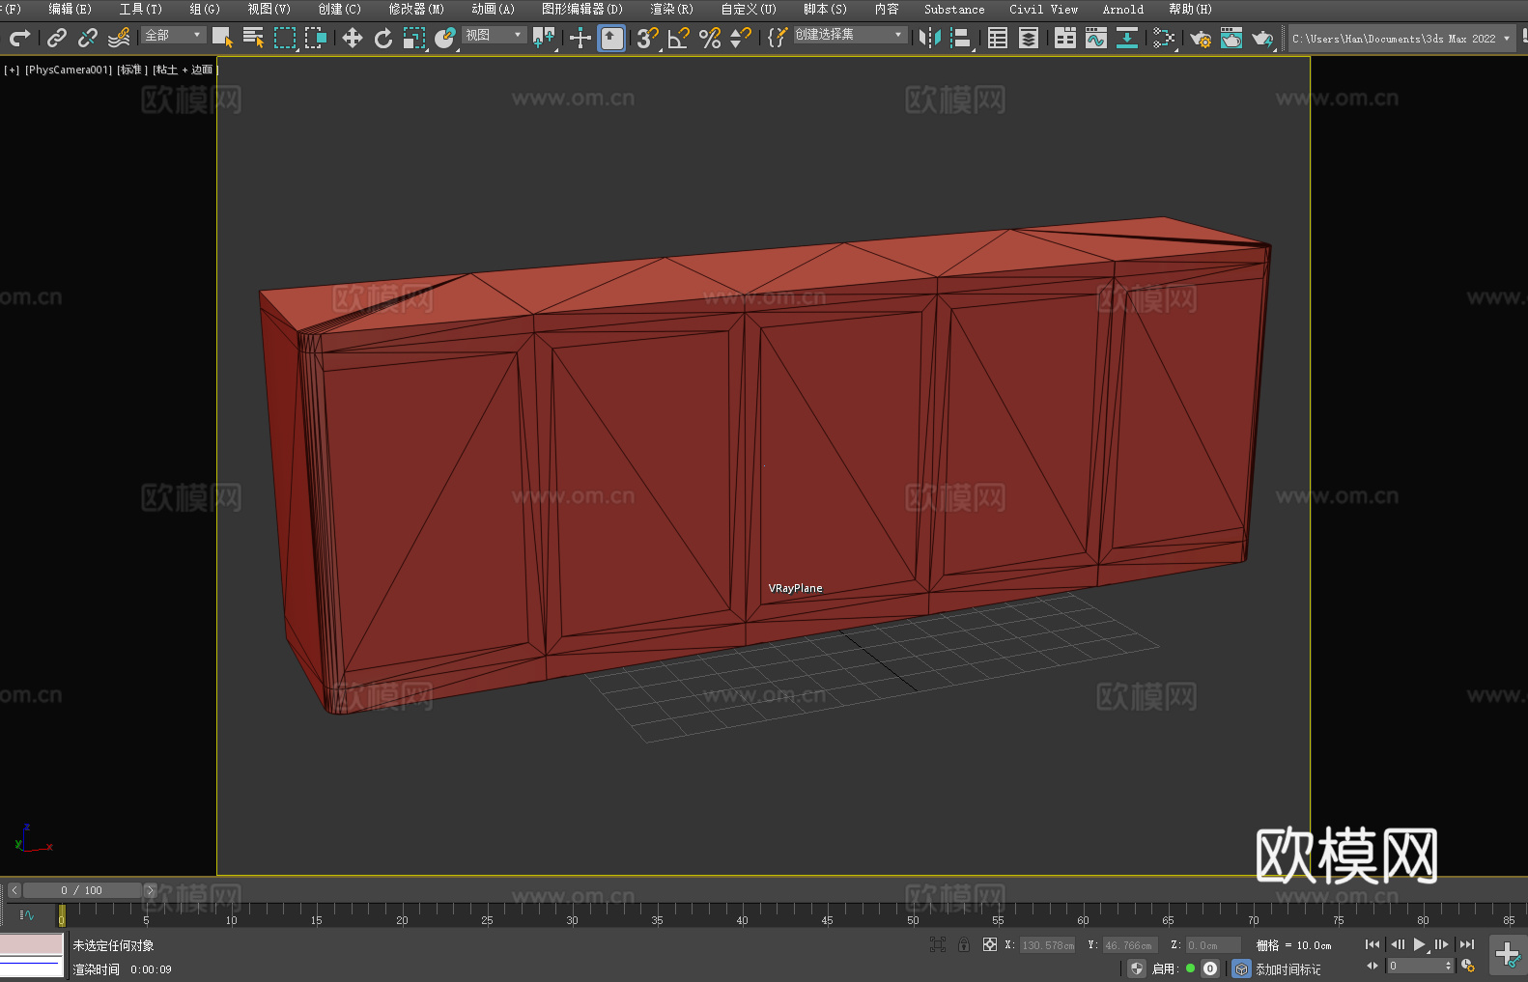
Task: Open the Arnold menu
Action: pos(1123,9)
